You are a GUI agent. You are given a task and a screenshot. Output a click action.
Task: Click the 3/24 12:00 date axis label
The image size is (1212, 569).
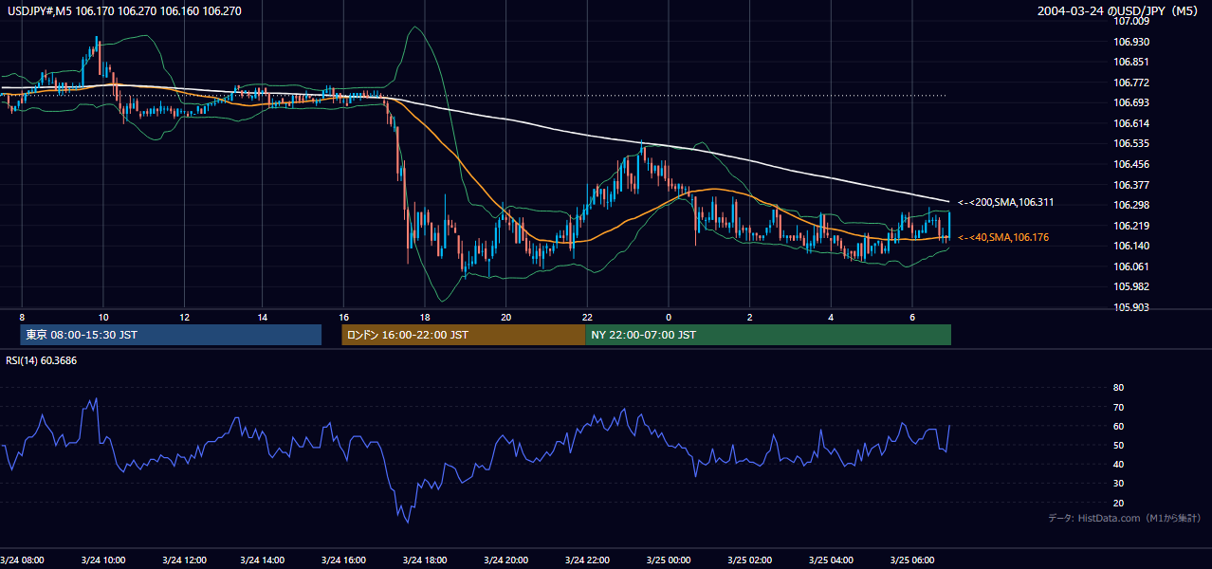(185, 560)
